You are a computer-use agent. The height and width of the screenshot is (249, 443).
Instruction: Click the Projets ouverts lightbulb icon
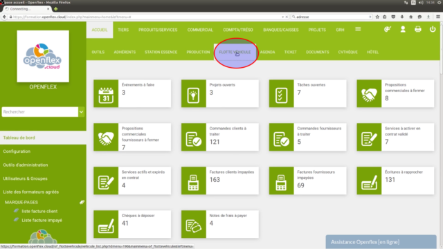coord(194,93)
